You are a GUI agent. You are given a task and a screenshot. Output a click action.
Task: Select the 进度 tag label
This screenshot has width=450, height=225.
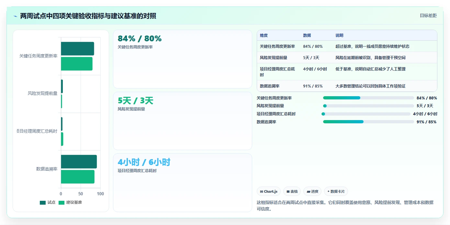point(315,191)
